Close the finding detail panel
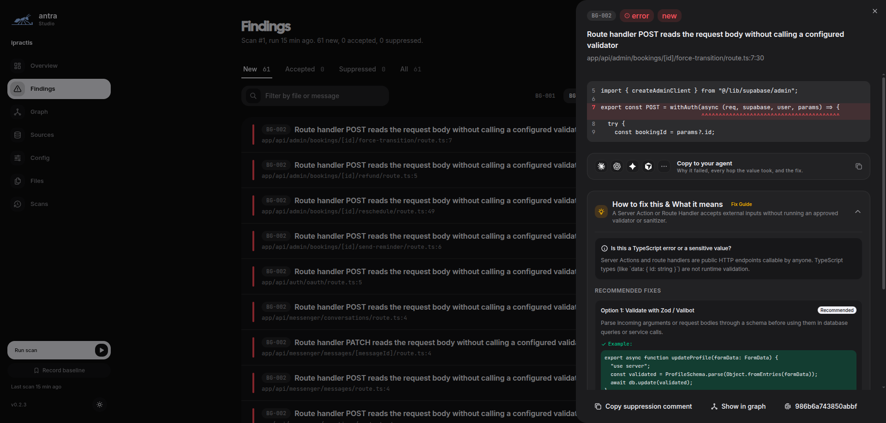 coord(875,11)
